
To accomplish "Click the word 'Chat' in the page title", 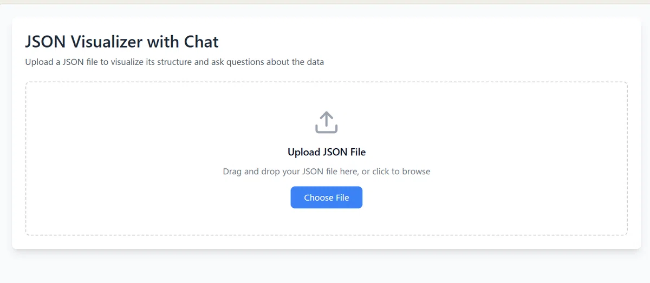I will point(201,41).
